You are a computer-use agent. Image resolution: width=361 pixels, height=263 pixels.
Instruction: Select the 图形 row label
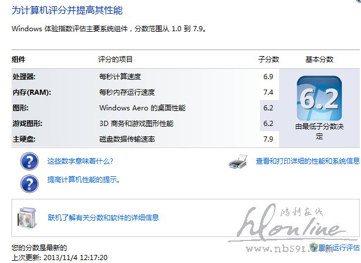pyautogui.click(x=20, y=108)
